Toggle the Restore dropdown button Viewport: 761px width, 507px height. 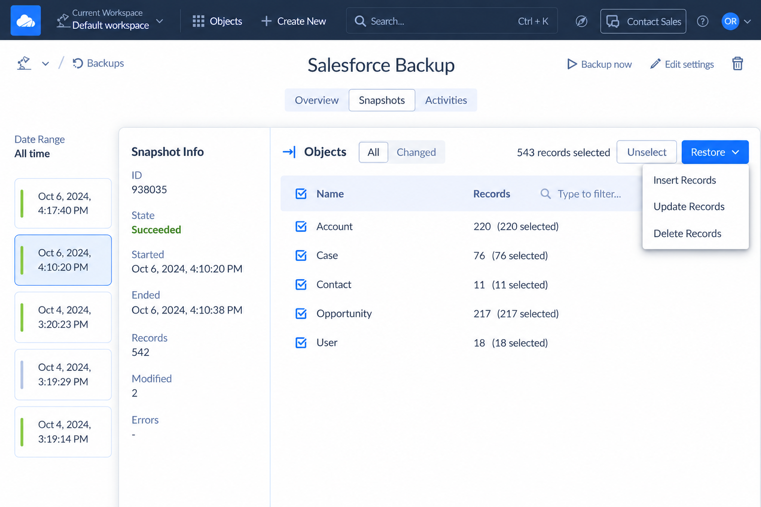coord(715,152)
